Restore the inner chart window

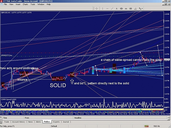(x=166, y=4)
